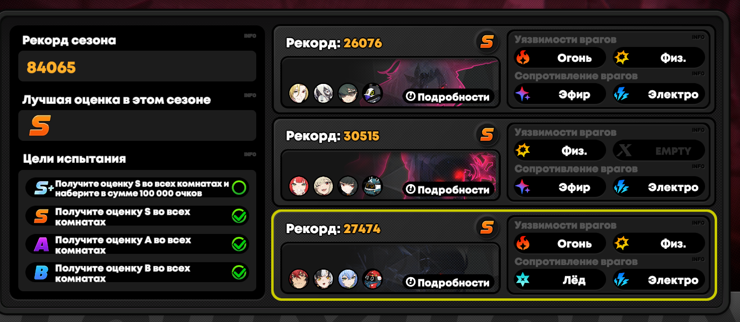Click the Fire weakness icon in the first room

tap(523, 57)
